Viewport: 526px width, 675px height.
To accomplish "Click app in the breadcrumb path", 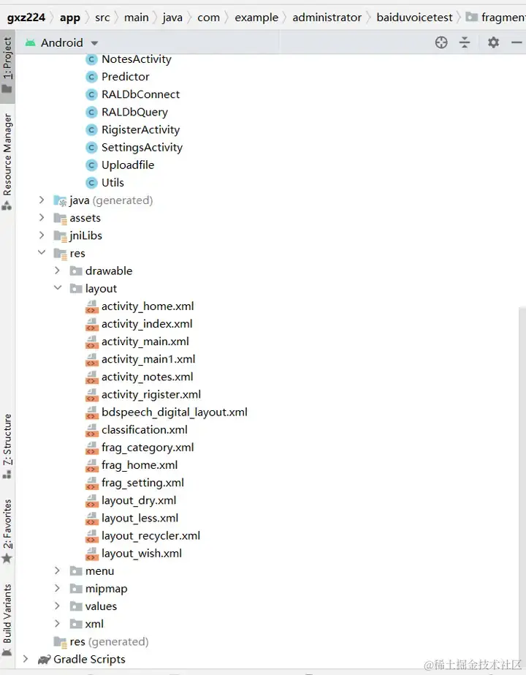I will (69, 18).
